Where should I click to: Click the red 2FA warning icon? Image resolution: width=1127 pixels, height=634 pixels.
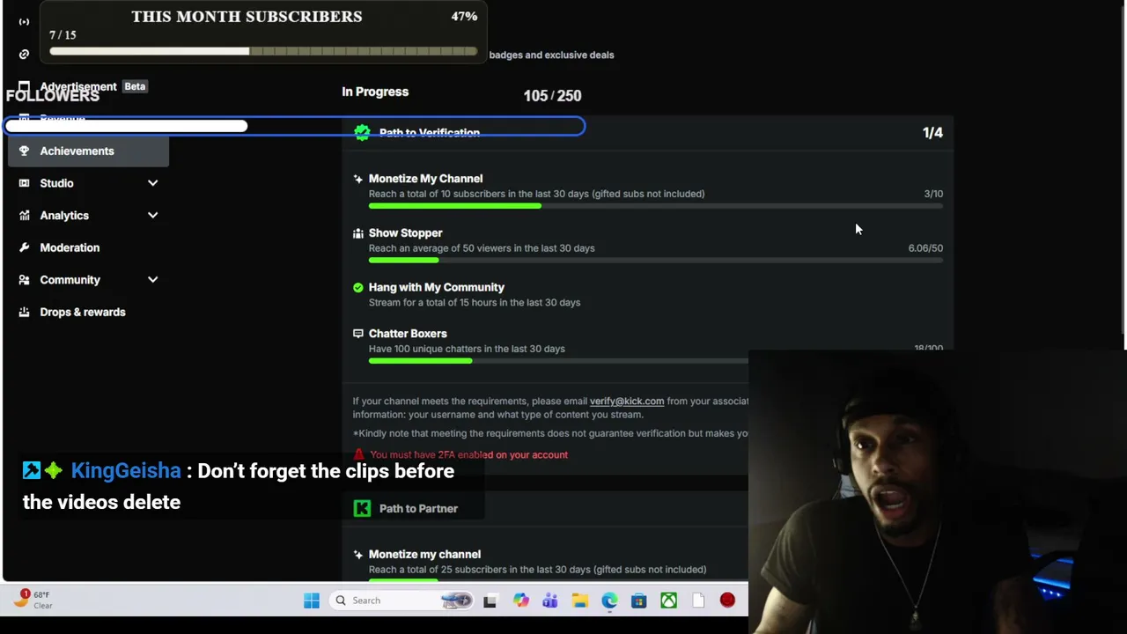(358, 454)
